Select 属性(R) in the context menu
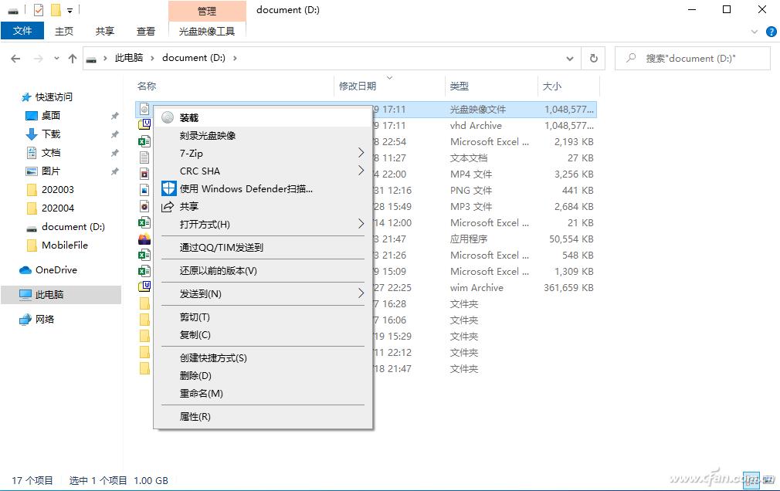This screenshot has width=780, height=491. tap(195, 417)
